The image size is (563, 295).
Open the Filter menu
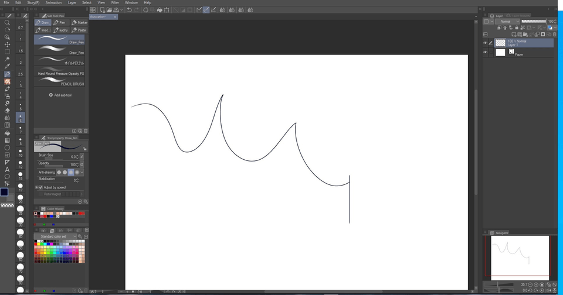(x=115, y=2)
